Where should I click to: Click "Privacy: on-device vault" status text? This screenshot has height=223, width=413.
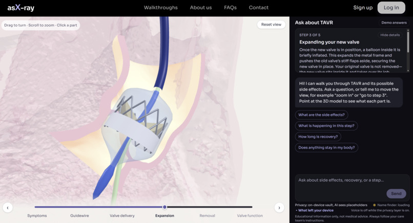click(x=331, y=205)
